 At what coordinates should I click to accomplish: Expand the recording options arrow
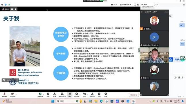click(x=80, y=95)
